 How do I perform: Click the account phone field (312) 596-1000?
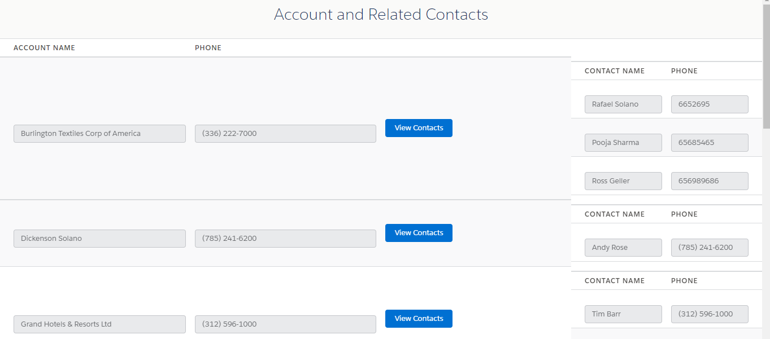[x=285, y=324]
